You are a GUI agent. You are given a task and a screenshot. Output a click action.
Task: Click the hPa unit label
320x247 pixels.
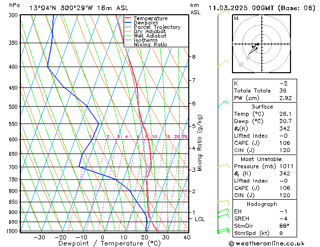[14, 5]
